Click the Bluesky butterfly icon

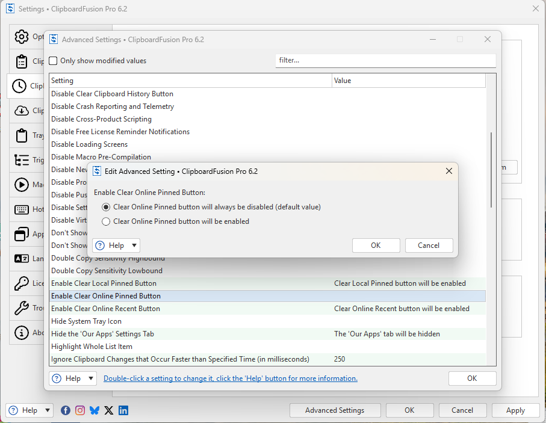95,410
